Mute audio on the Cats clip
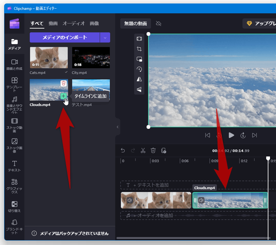Viewport: 276px width, 245px height. [x=130, y=200]
